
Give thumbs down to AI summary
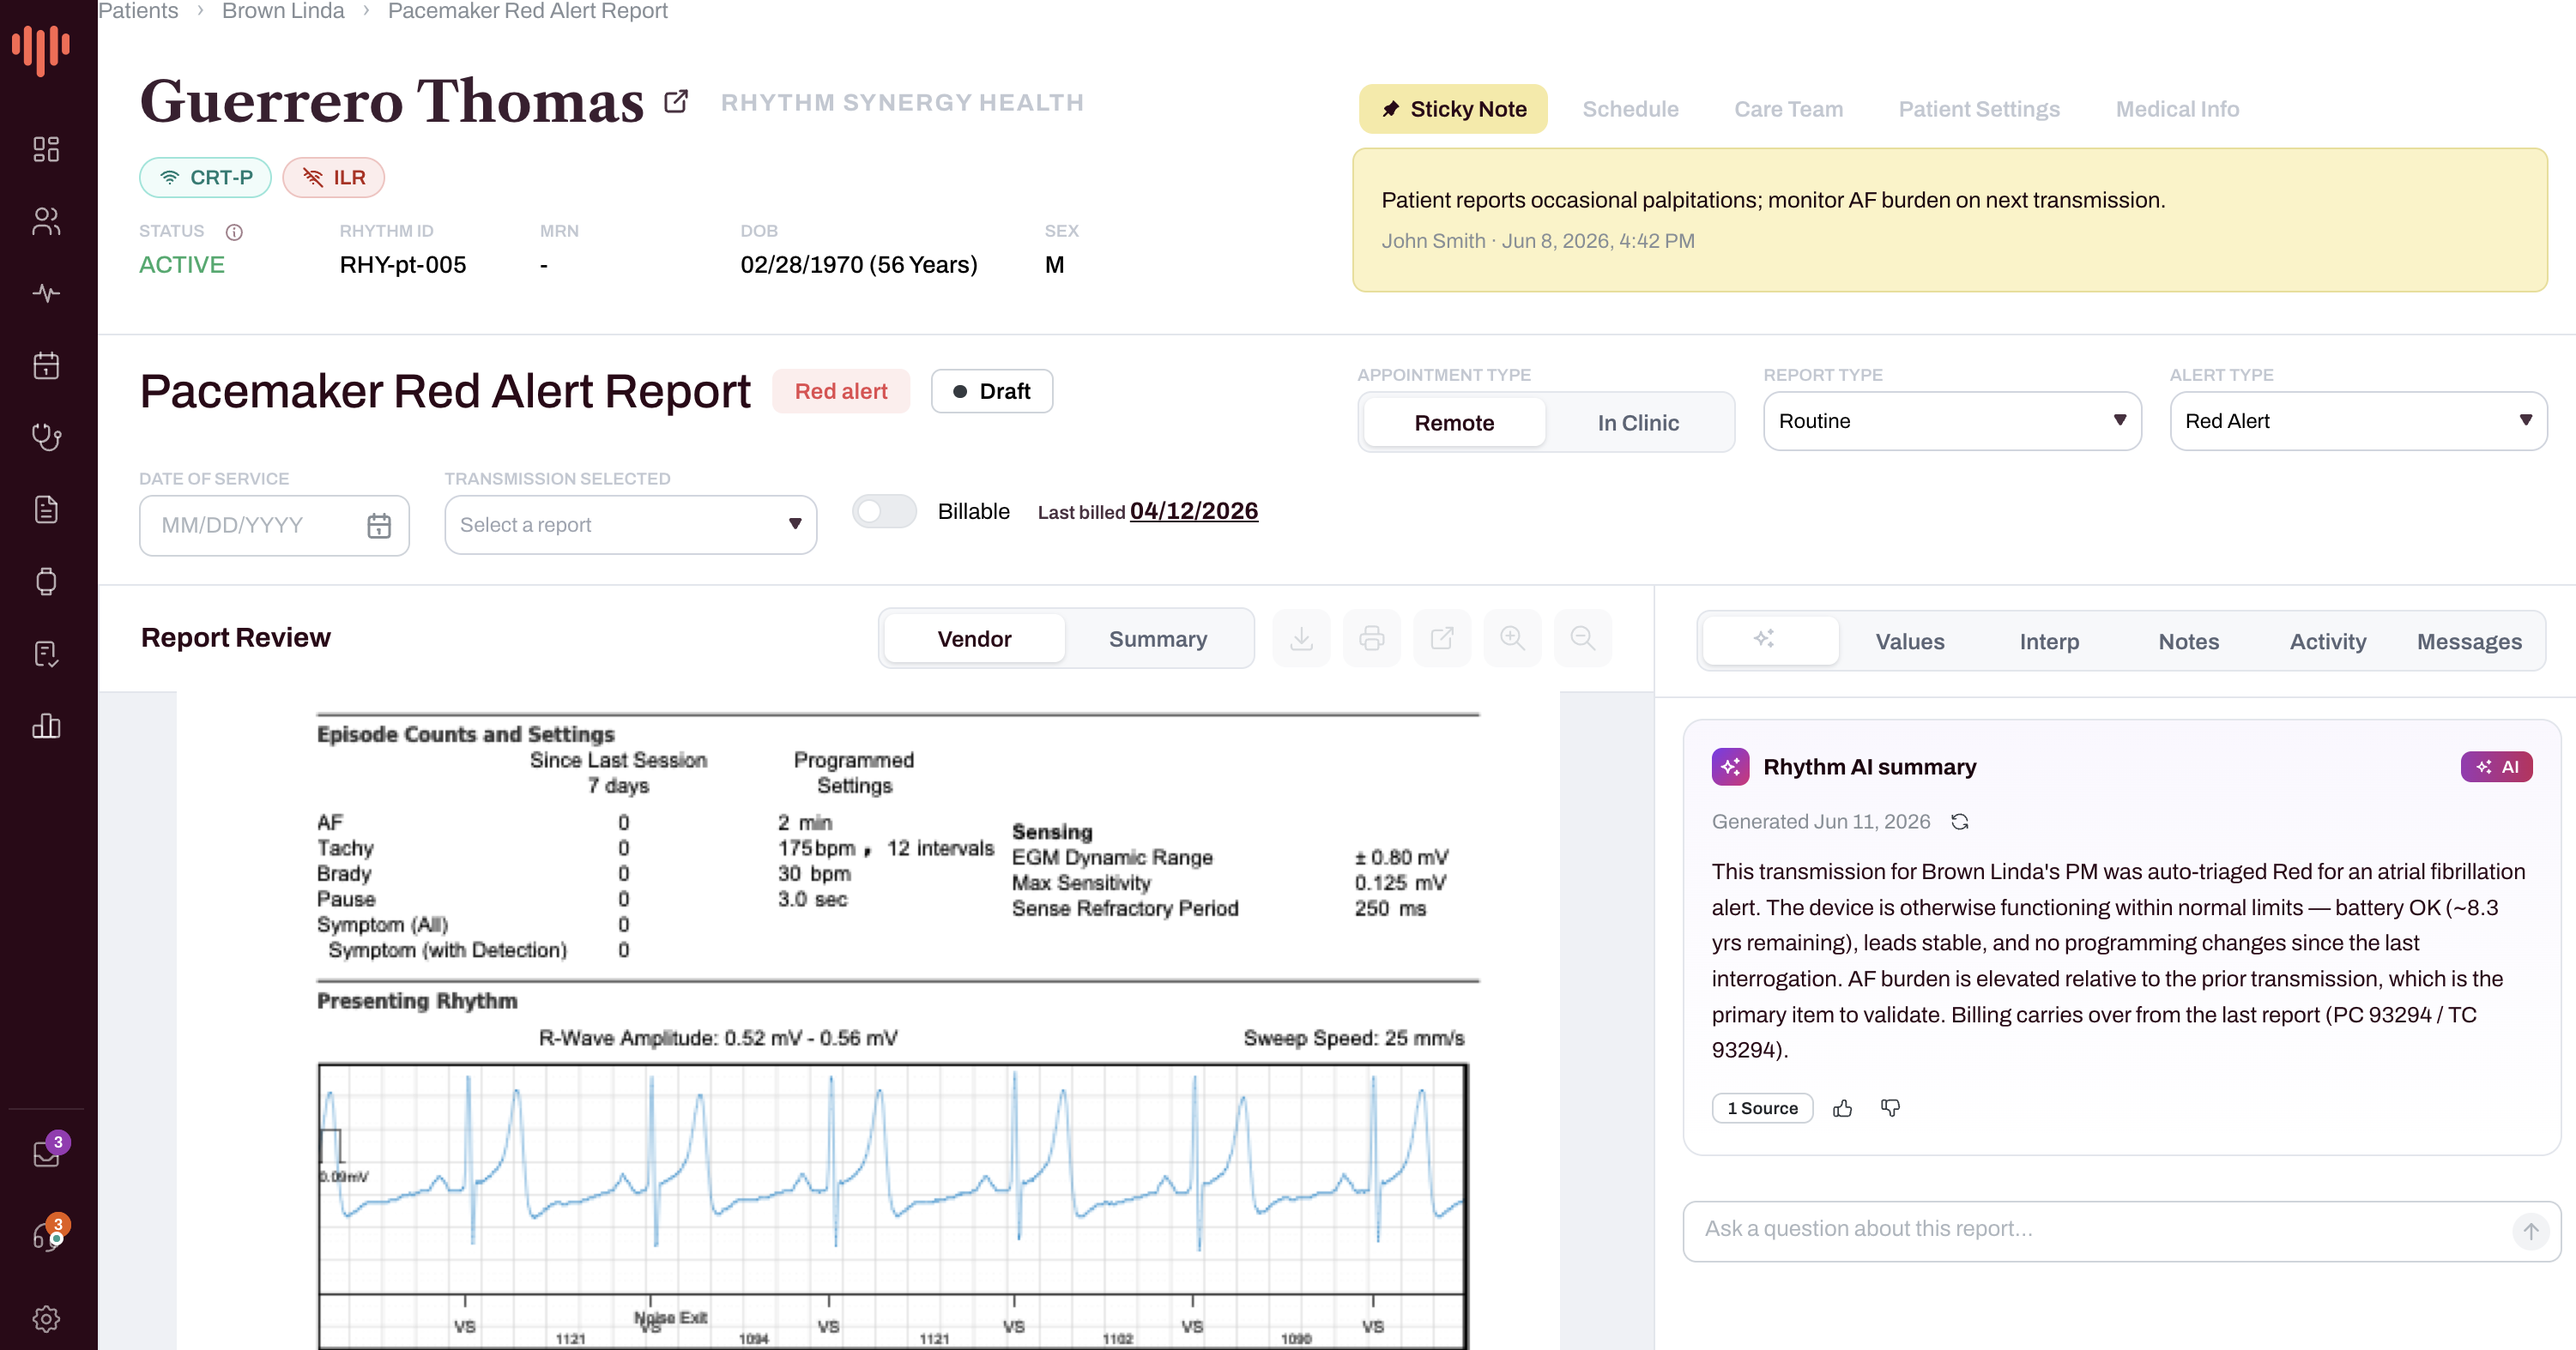click(x=1890, y=1108)
